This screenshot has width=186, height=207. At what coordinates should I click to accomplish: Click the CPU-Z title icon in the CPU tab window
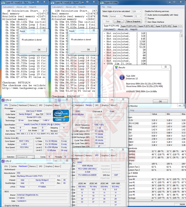pos(3,100)
